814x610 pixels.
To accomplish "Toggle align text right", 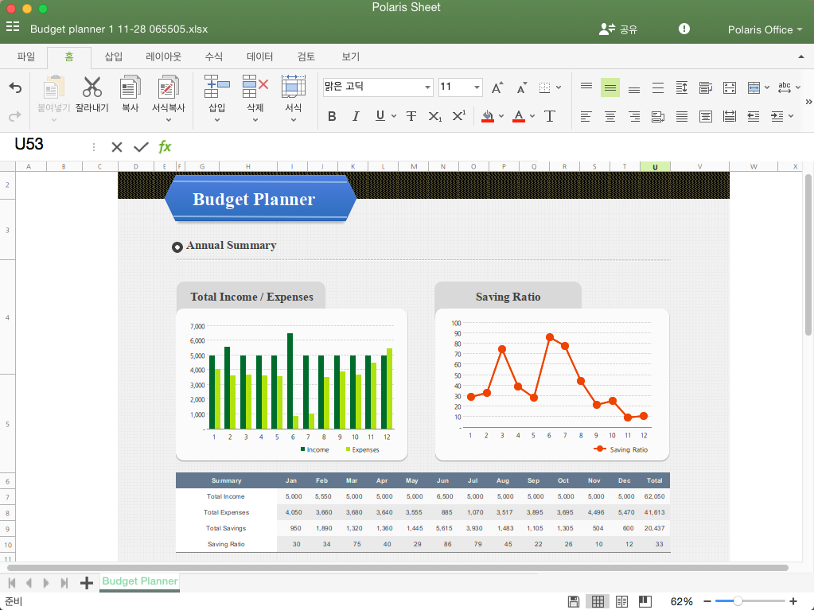I will (x=634, y=116).
